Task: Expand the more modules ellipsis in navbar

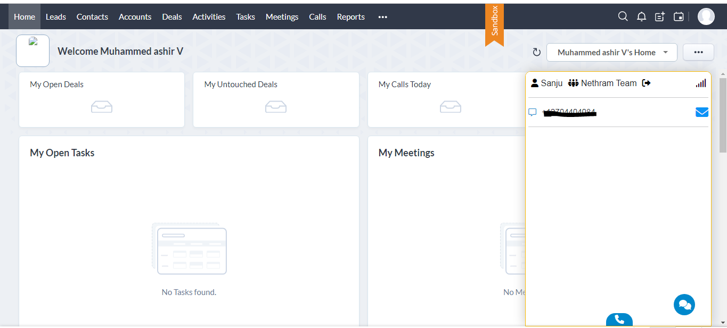Action: click(382, 16)
